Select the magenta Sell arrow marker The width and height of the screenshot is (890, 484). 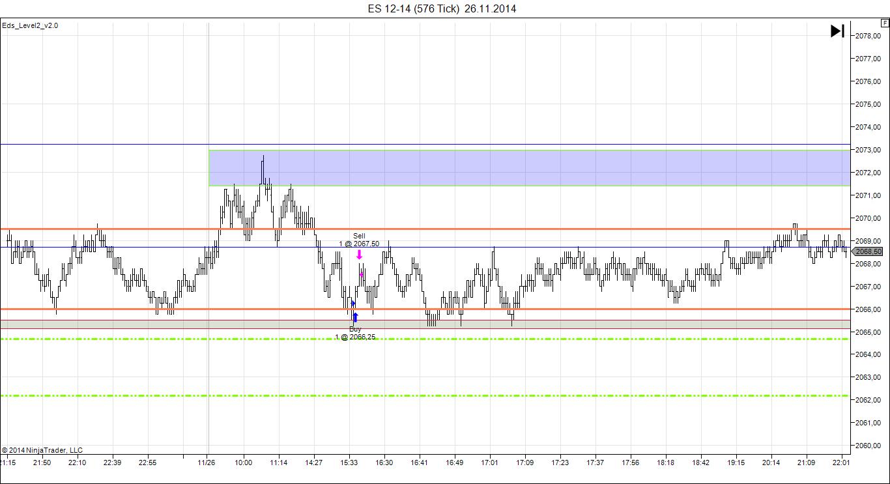click(359, 255)
